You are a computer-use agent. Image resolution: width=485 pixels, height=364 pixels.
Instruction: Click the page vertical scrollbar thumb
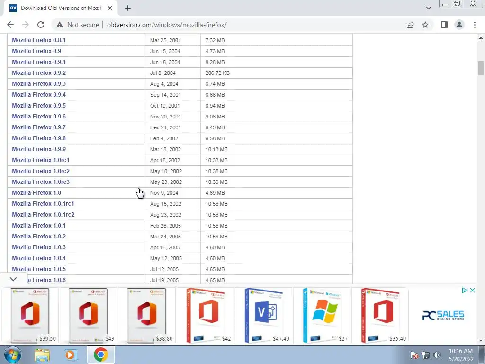pyautogui.click(x=481, y=68)
